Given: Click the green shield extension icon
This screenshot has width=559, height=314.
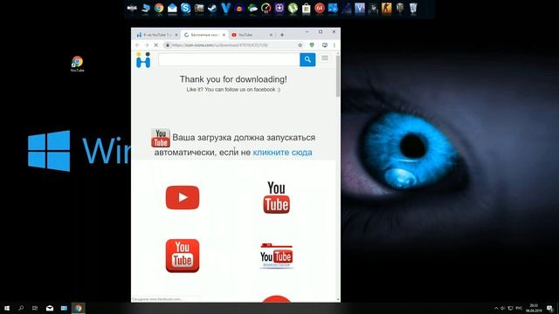Looking at the screenshot, I should (x=312, y=45).
